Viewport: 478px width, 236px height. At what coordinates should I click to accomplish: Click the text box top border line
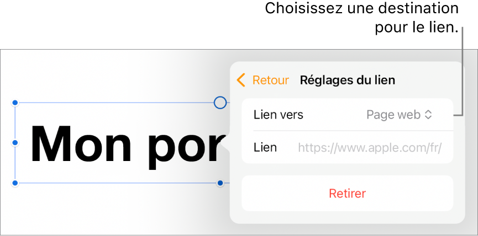click(x=111, y=103)
